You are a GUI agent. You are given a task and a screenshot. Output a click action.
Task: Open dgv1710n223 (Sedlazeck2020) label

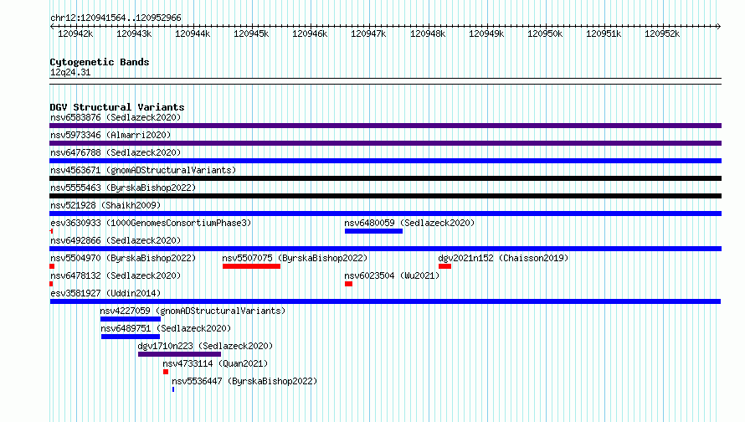tap(205, 346)
